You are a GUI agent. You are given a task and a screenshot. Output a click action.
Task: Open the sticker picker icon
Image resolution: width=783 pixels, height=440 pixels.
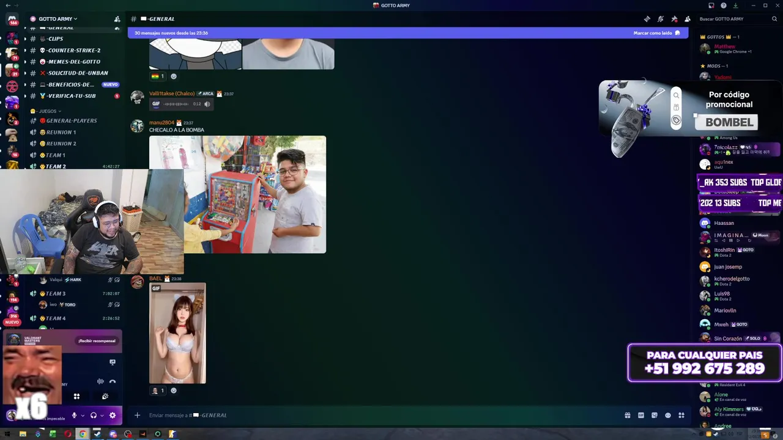click(655, 415)
